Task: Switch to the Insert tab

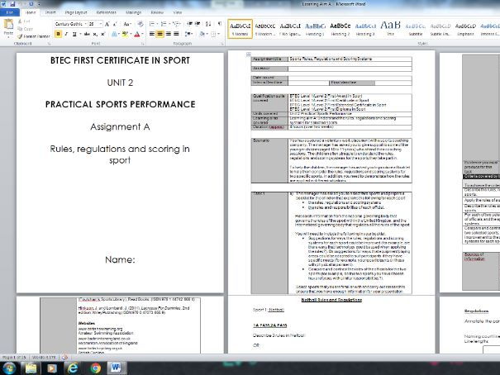Action: (50, 12)
